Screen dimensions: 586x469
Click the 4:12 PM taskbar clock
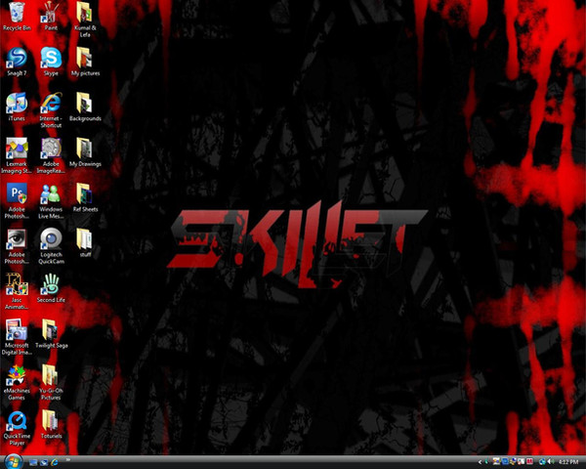point(569,462)
